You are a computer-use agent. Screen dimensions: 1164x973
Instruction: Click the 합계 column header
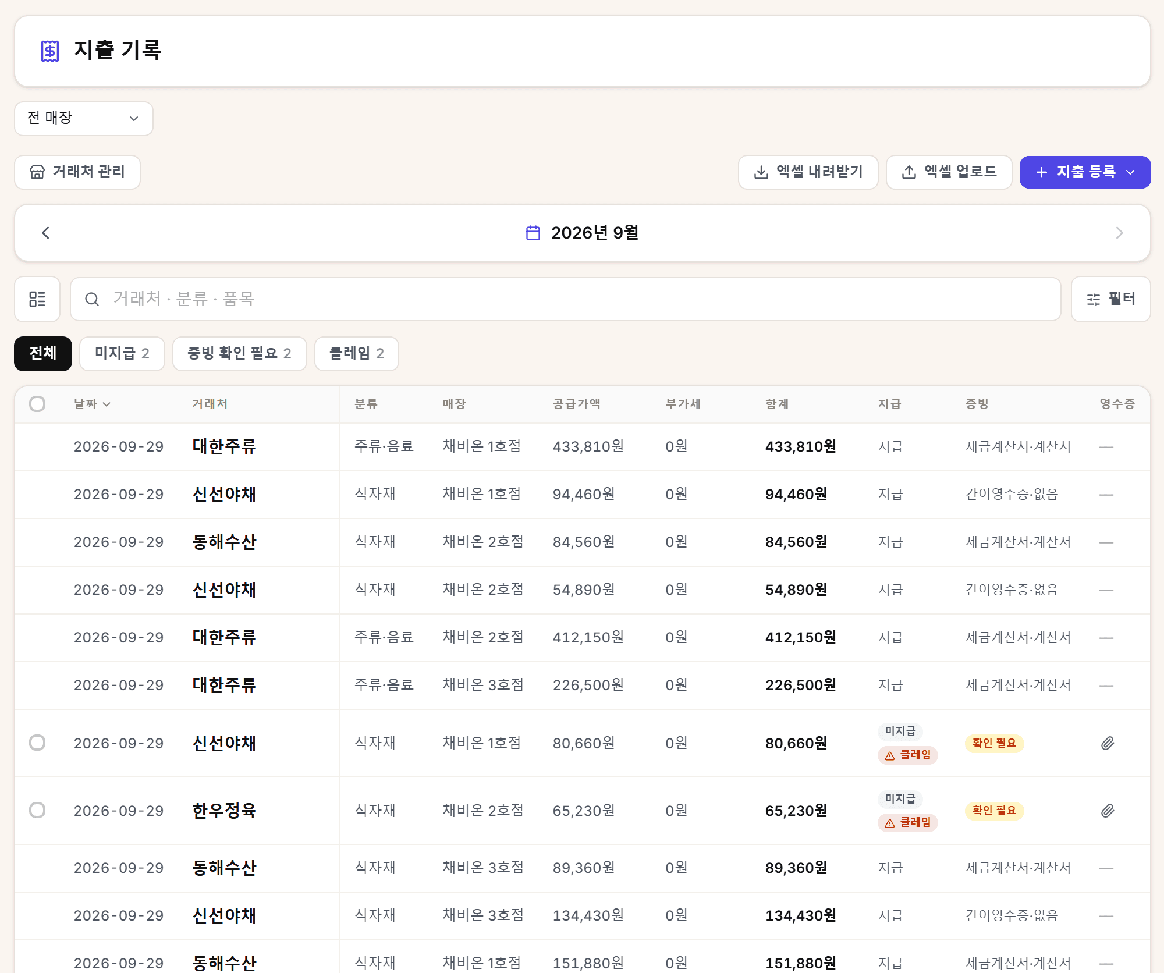tap(777, 404)
